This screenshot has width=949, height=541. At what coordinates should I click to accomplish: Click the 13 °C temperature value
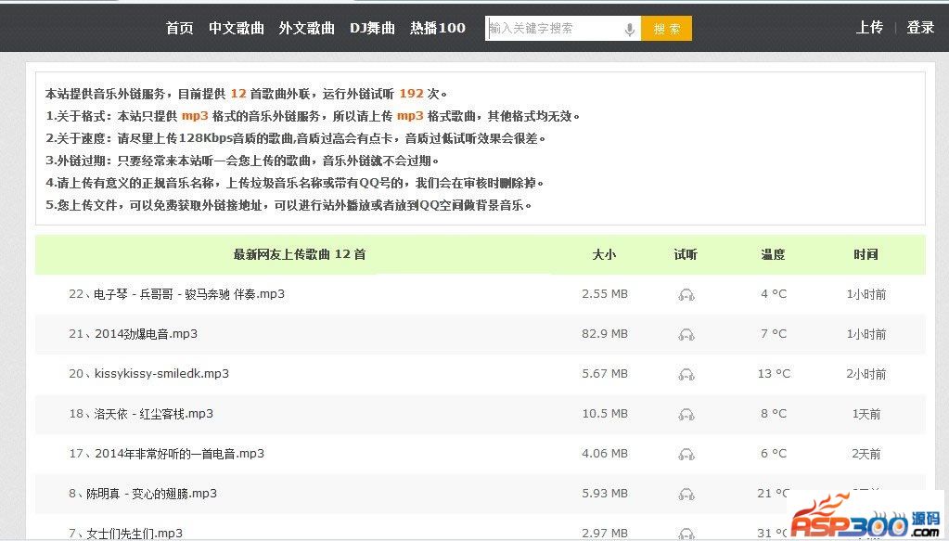pos(774,374)
